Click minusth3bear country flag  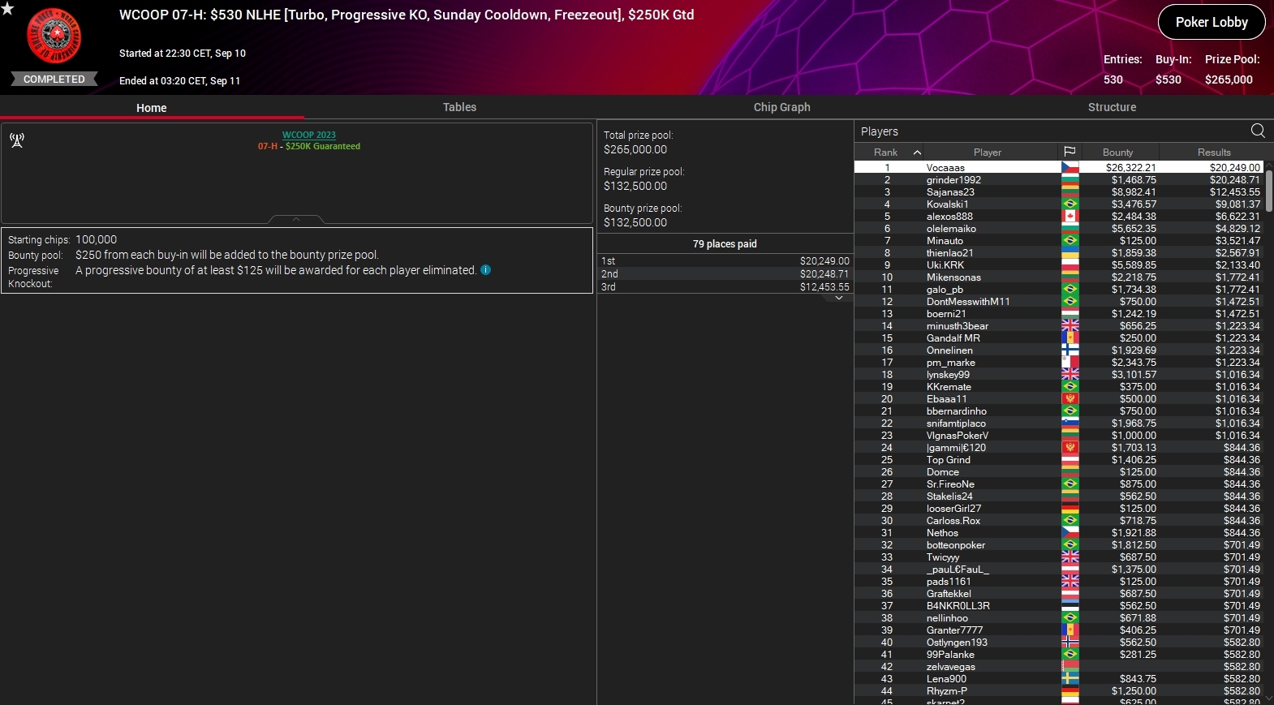point(1070,325)
